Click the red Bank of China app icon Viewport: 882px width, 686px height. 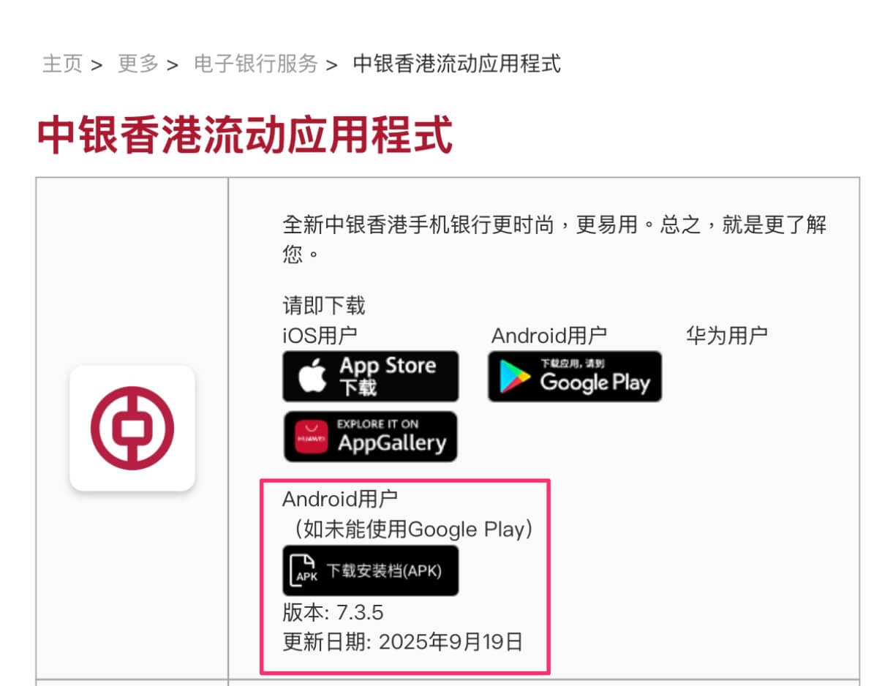pos(132,428)
